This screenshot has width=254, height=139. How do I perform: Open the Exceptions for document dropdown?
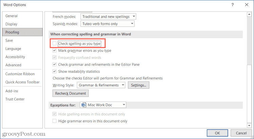click(103, 105)
